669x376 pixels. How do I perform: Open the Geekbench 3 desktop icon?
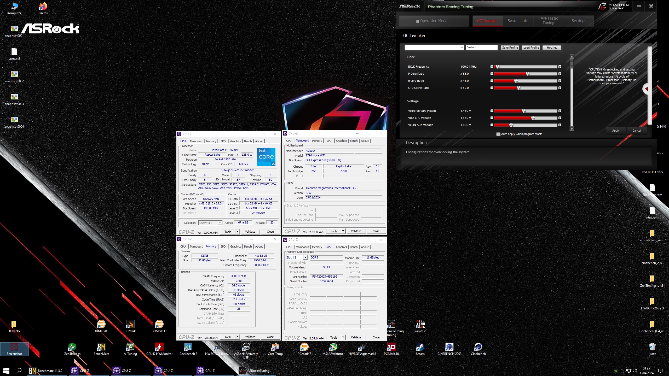tap(188, 349)
